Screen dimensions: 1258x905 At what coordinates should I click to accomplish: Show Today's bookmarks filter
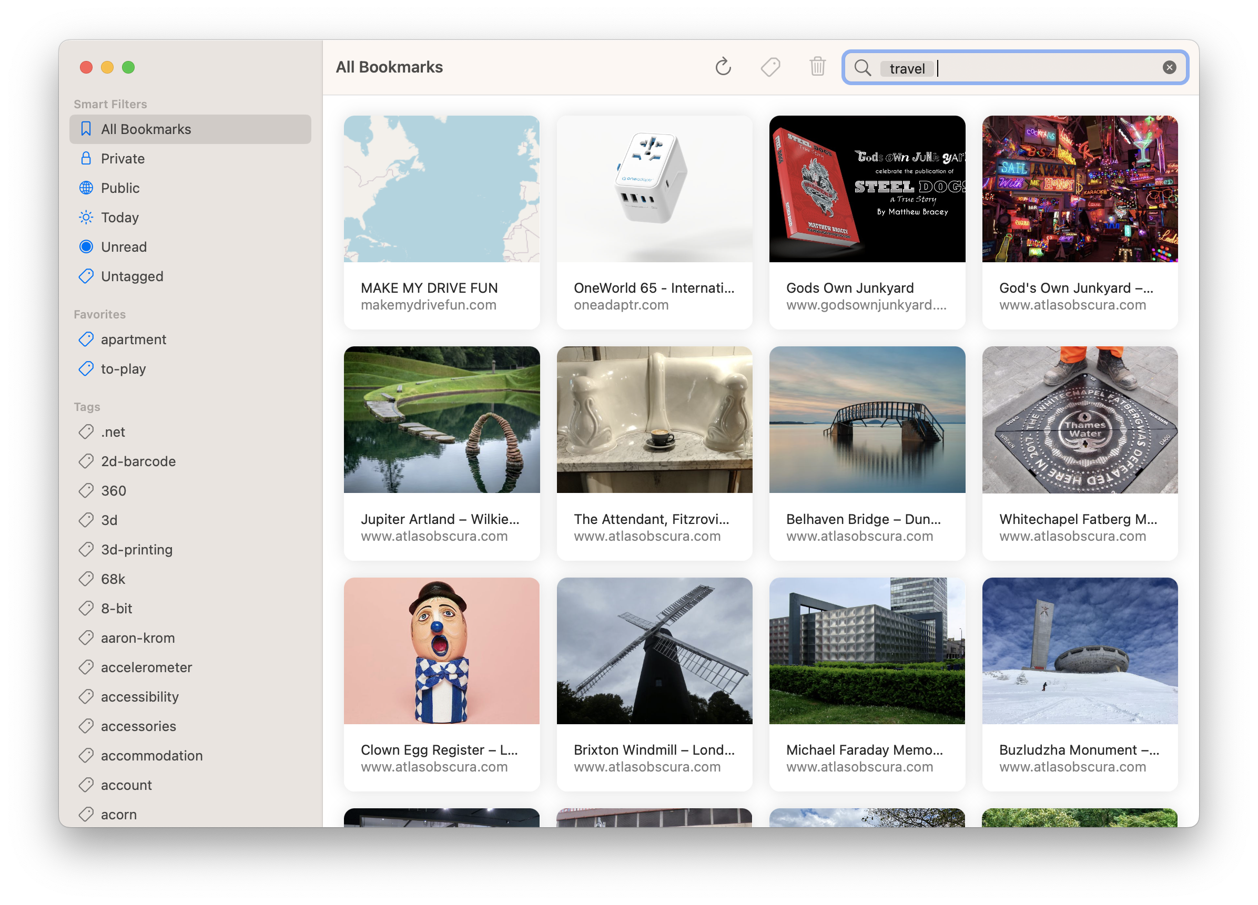pos(119,217)
